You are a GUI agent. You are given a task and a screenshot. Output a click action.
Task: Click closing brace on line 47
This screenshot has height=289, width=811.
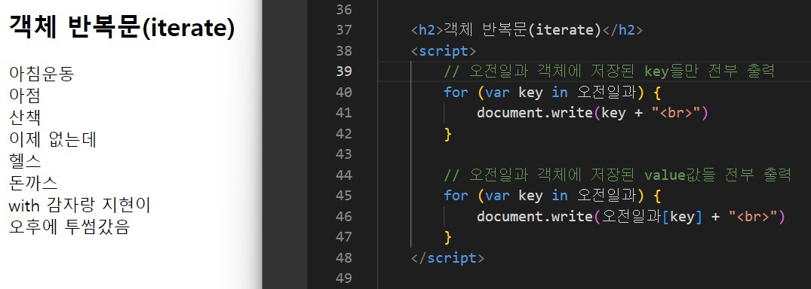tap(448, 237)
